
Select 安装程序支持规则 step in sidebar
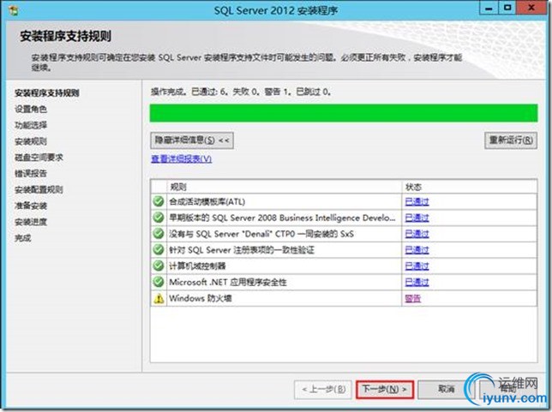click(47, 93)
